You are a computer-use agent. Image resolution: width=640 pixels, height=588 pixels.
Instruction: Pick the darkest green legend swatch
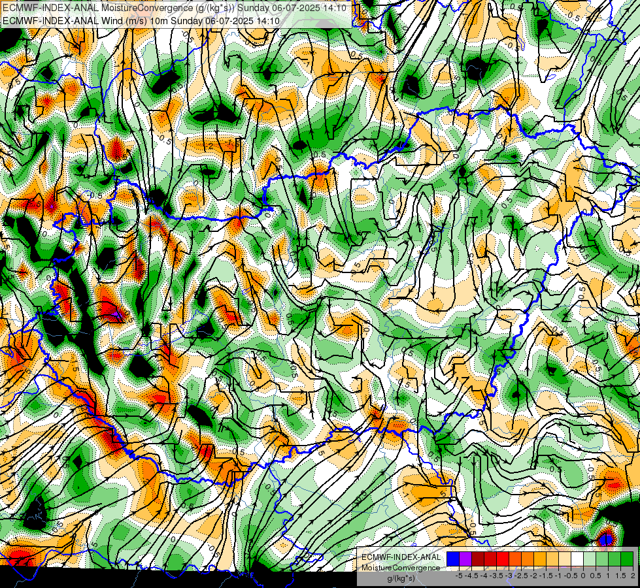point(627,559)
